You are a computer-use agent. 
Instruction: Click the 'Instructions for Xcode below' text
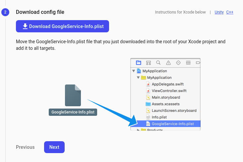180,12
